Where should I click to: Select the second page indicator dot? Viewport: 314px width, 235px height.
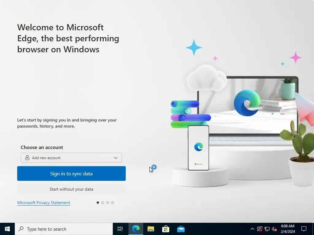[x=103, y=203]
